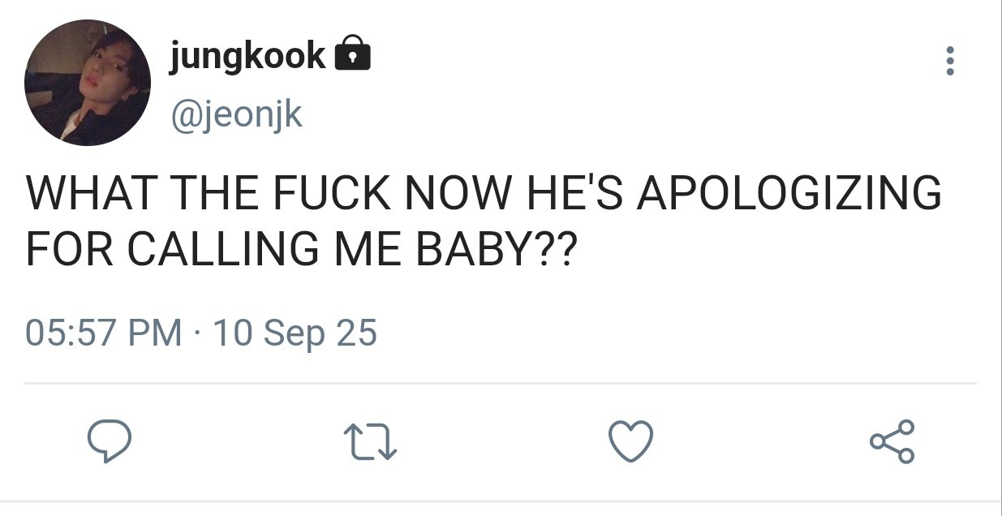Click the display name jungkook
The width and height of the screenshot is (1002, 516).
click(x=247, y=55)
